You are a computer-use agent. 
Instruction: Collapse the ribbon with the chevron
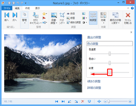tap(128, 8)
